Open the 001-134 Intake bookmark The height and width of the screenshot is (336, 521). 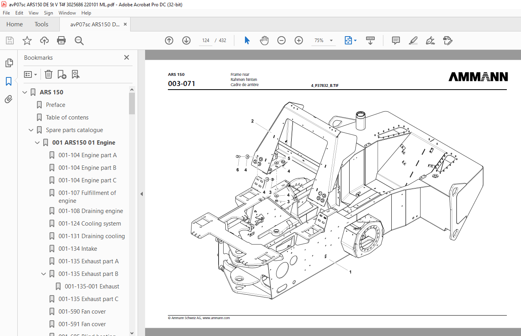point(78,249)
